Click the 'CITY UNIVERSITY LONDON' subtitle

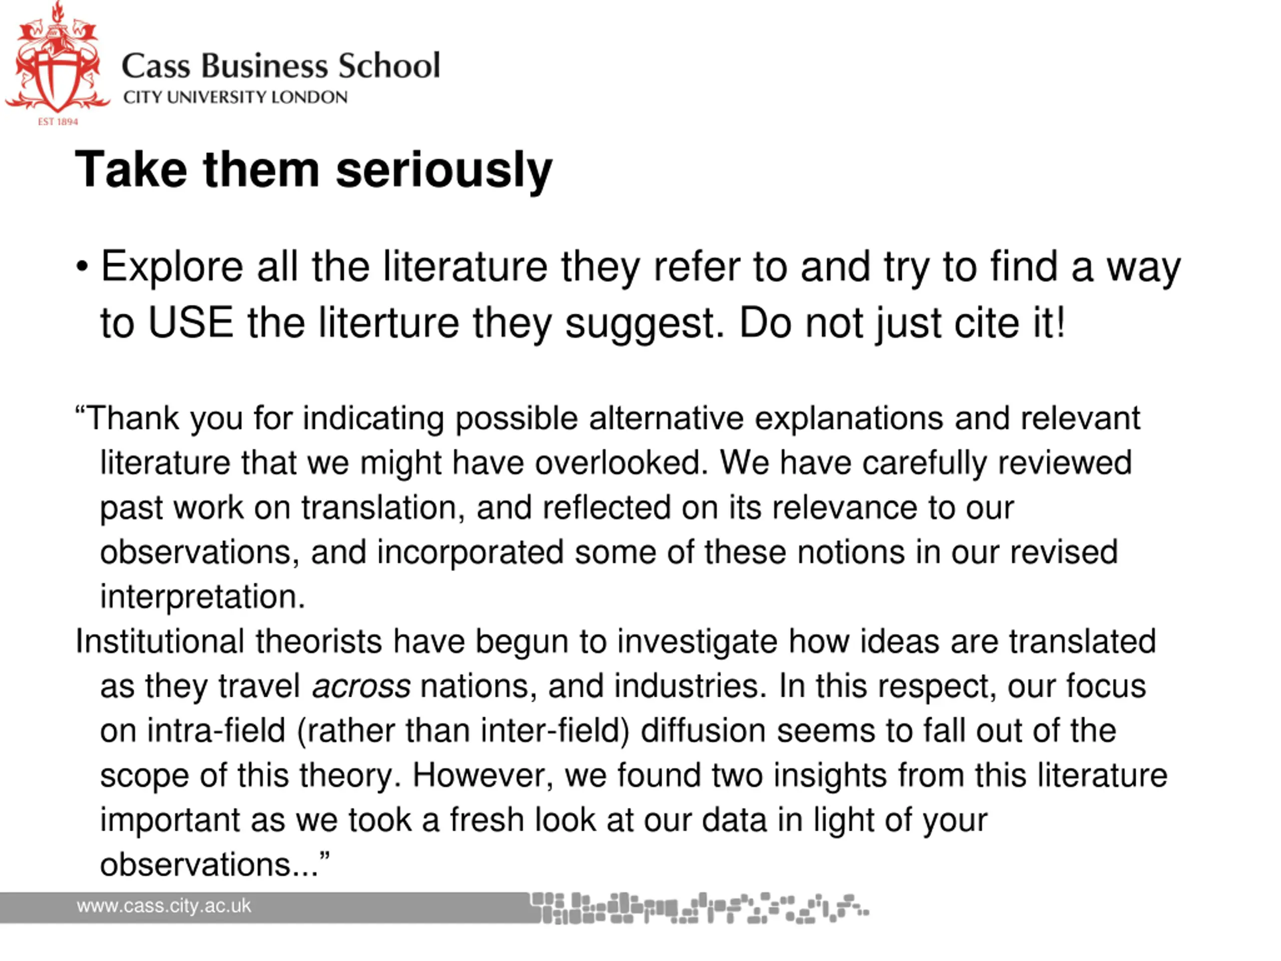pos(235,97)
